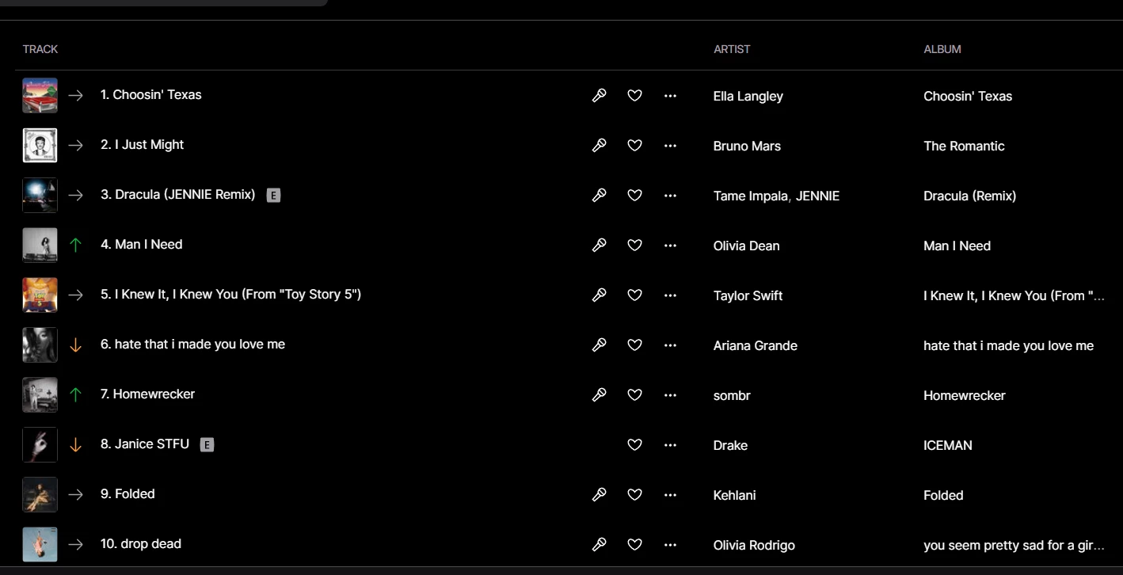1123x575 pixels.
Task: Select track title "2. I Just Might"
Action: click(x=143, y=145)
